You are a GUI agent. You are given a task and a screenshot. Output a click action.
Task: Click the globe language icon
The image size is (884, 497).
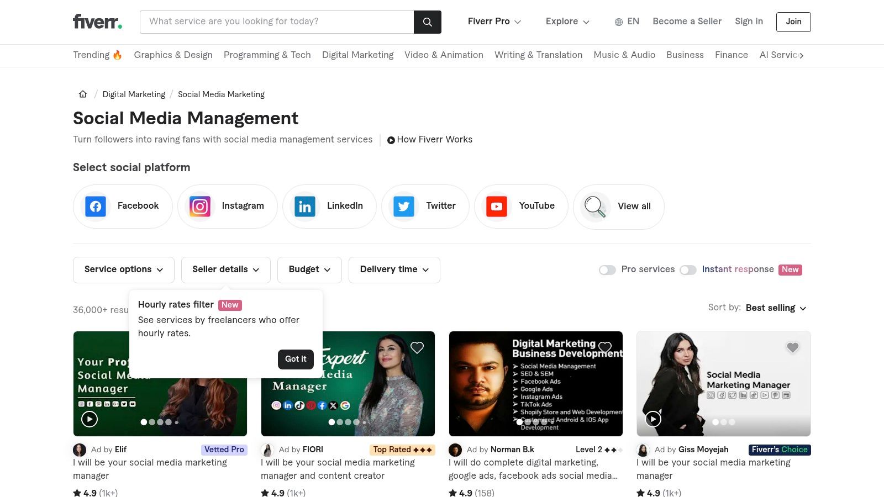pyautogui.click(x=618, y=22)
